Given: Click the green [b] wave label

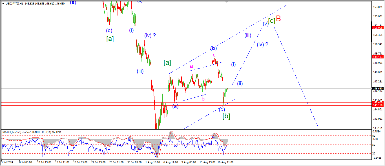Looking at the screenshot, I should (226, 116).
